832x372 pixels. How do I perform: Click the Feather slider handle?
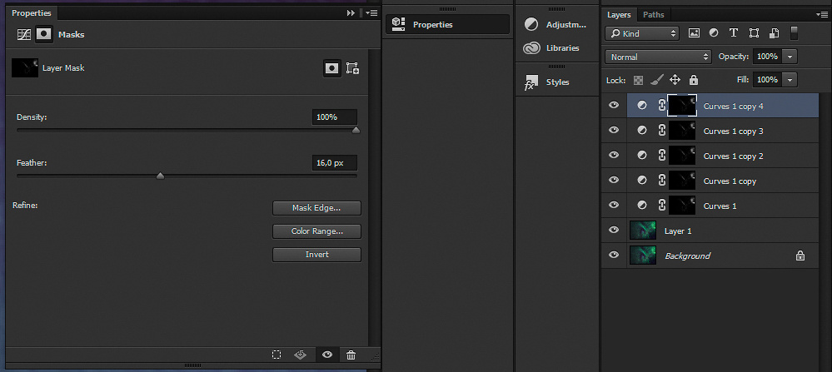click(160, 176)
